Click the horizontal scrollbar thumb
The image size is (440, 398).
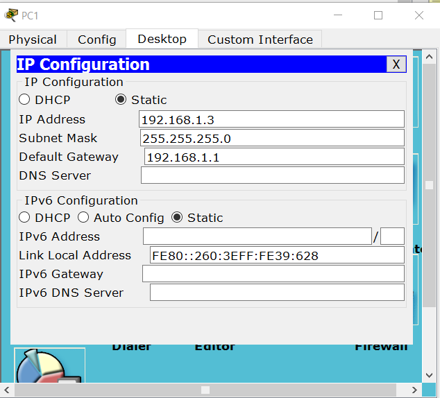coord(205,390)
